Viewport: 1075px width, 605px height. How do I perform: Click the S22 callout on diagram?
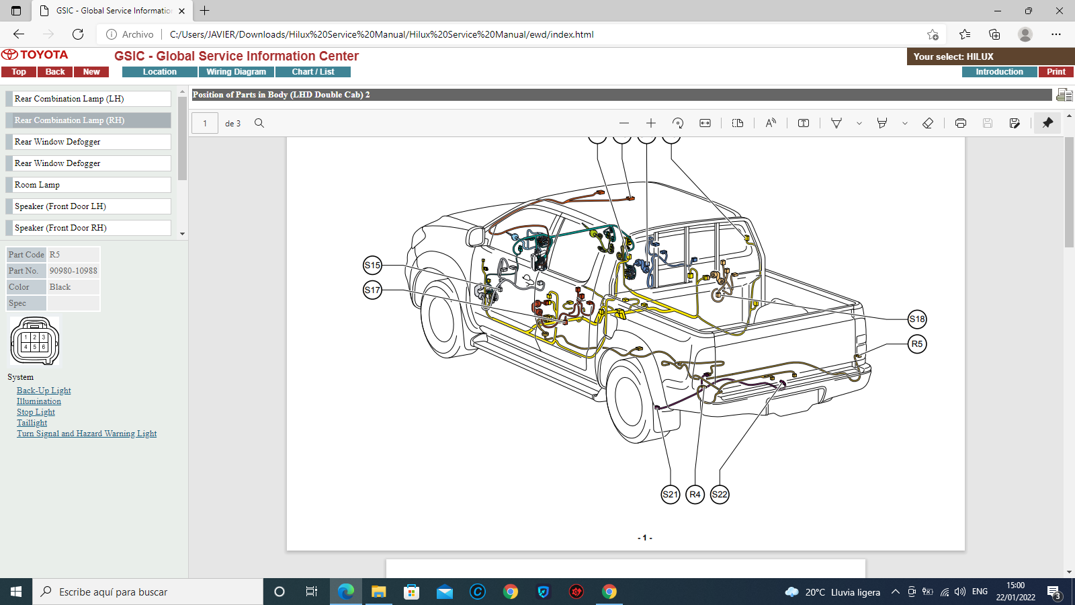[x=720, y=495]
